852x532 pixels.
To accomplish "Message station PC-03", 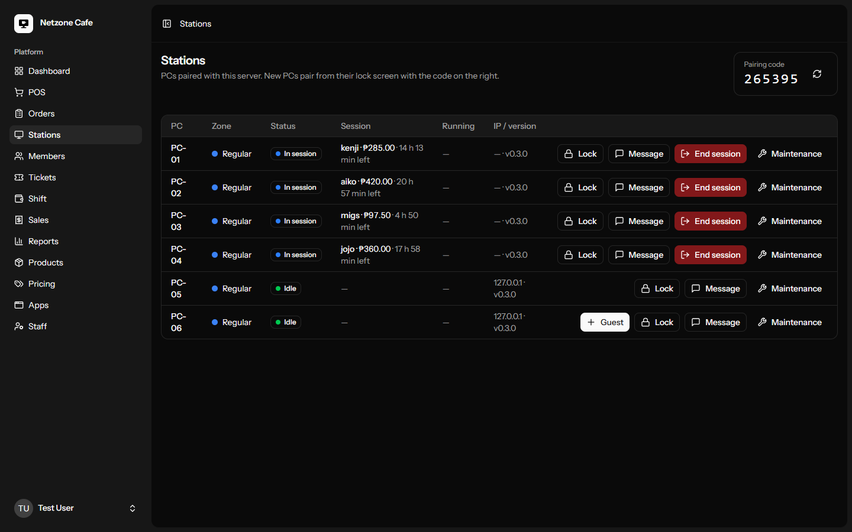I will (x=639, y=221).
